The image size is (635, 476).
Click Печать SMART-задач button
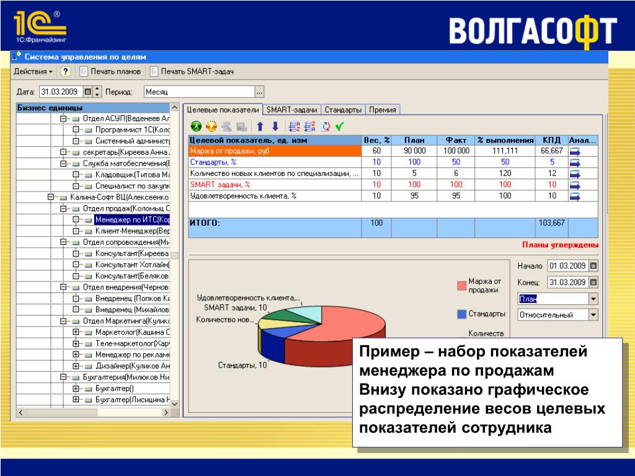point(192,72)
